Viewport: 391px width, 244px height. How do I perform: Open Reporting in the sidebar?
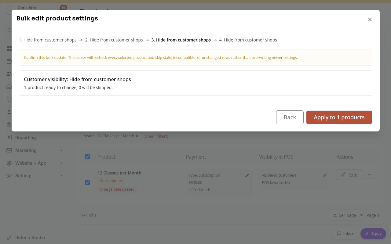(26, 138)
